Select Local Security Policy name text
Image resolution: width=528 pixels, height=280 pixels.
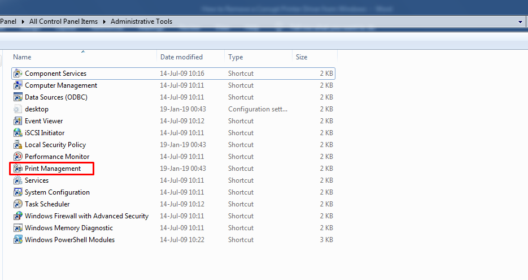click(55, 145)
